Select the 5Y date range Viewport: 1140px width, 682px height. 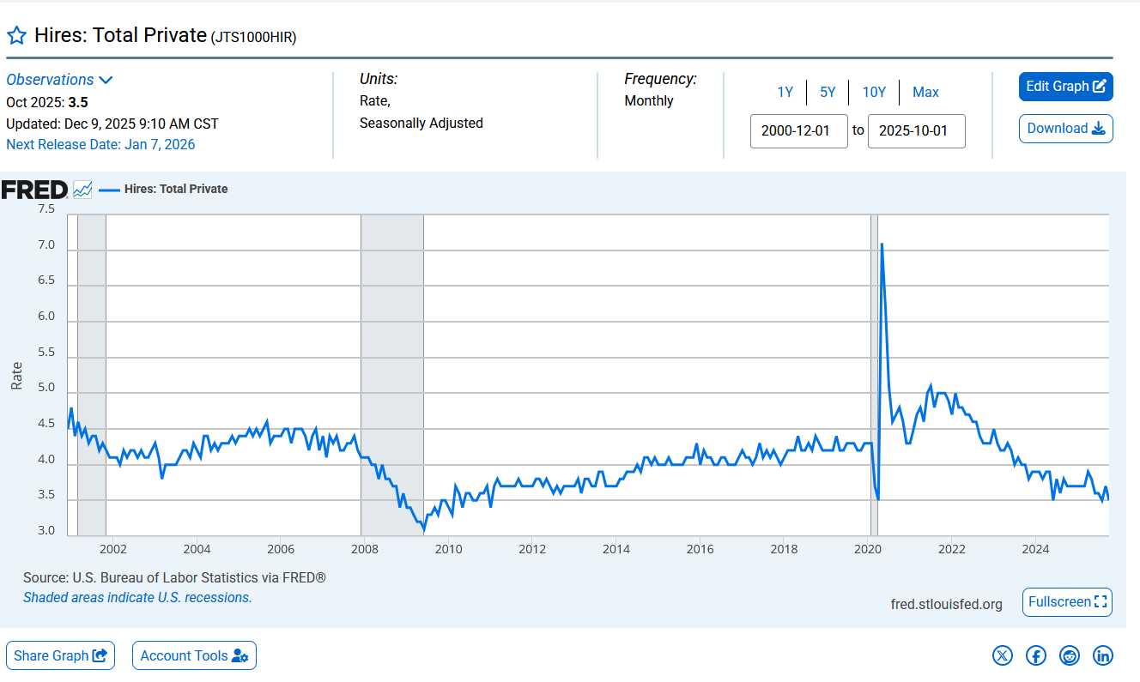coord(828,92)
